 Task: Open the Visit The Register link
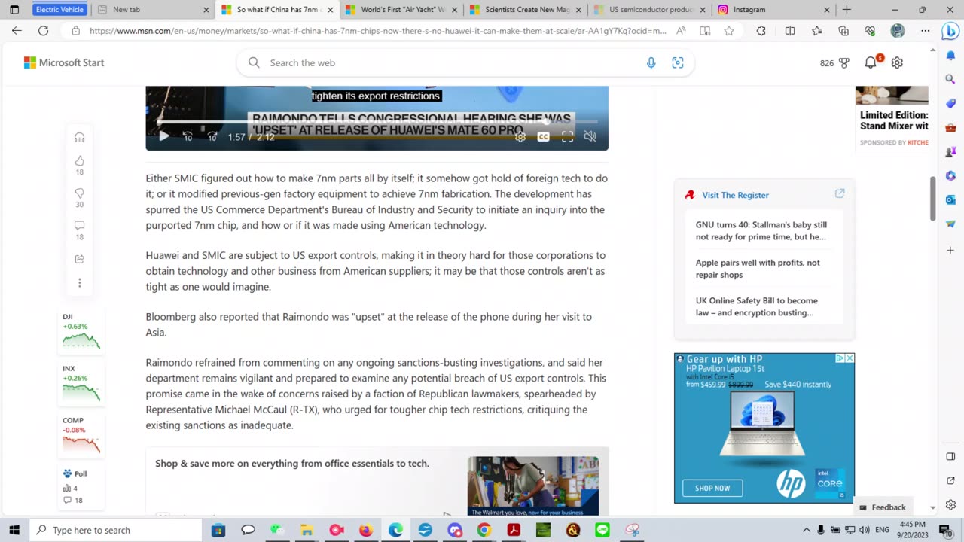(x=735, y=195)
